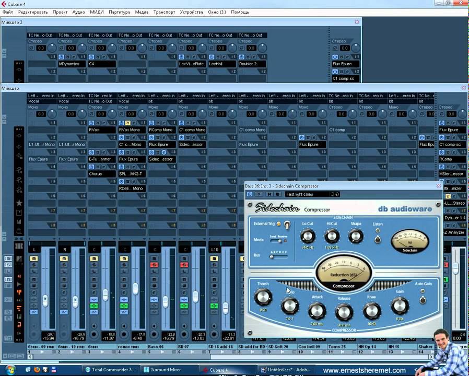Viewport: 469px width, 376px height.
Task: Open channel edit 'e' button on BD 07
Action: click(x=184, y=292)
